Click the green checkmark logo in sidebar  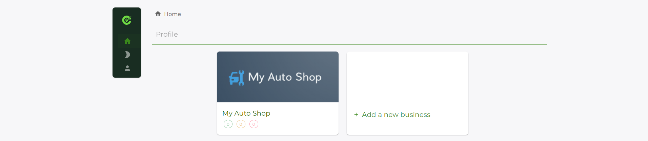127,20
